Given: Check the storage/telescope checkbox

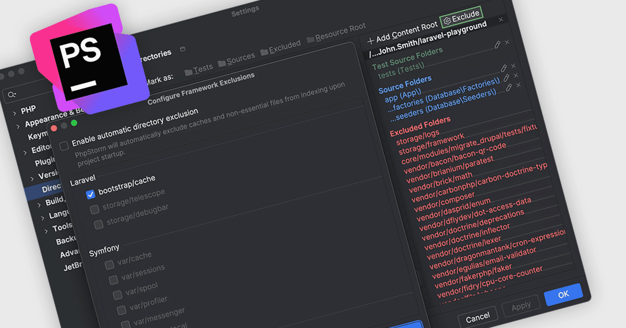Looking at the screenshot, I should click(94, 209).
